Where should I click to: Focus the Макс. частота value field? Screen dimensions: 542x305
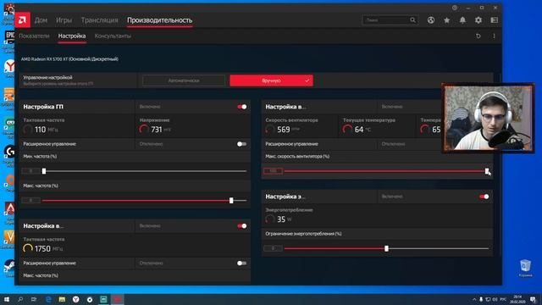30,201
